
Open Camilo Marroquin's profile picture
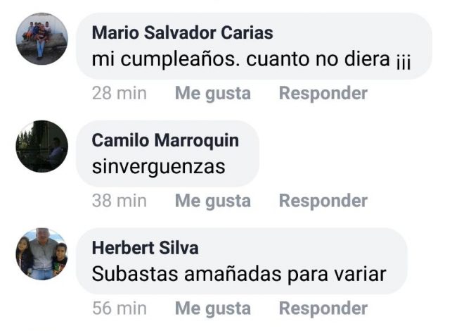click(41, 146)
